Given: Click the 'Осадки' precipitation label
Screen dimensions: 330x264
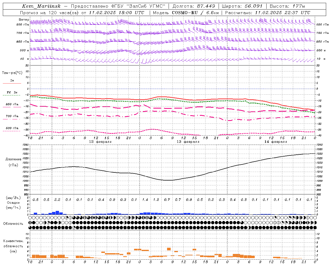Looking at the screenshot, I should (x=13, y=203).
